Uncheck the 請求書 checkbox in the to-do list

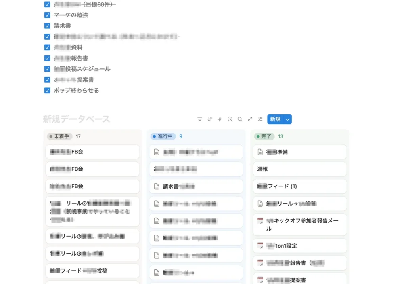click(47, 26)
